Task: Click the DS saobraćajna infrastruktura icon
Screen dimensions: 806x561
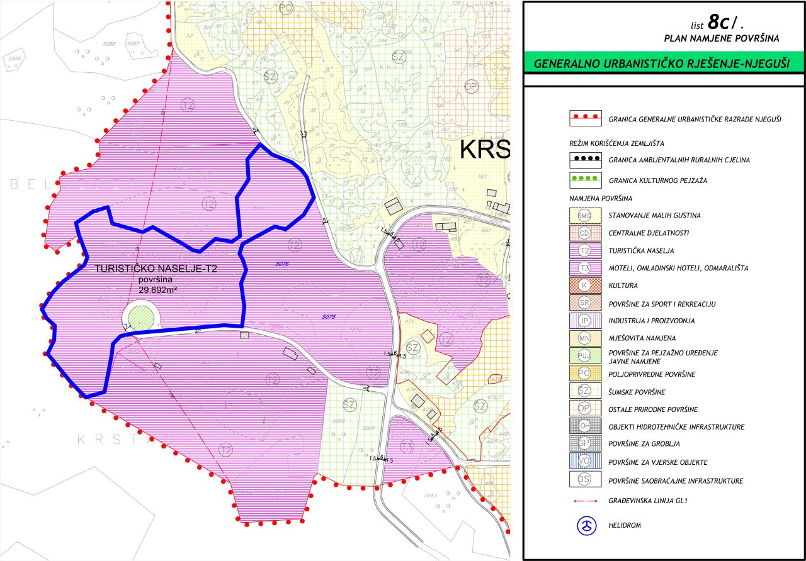Action: coord(584,479)
